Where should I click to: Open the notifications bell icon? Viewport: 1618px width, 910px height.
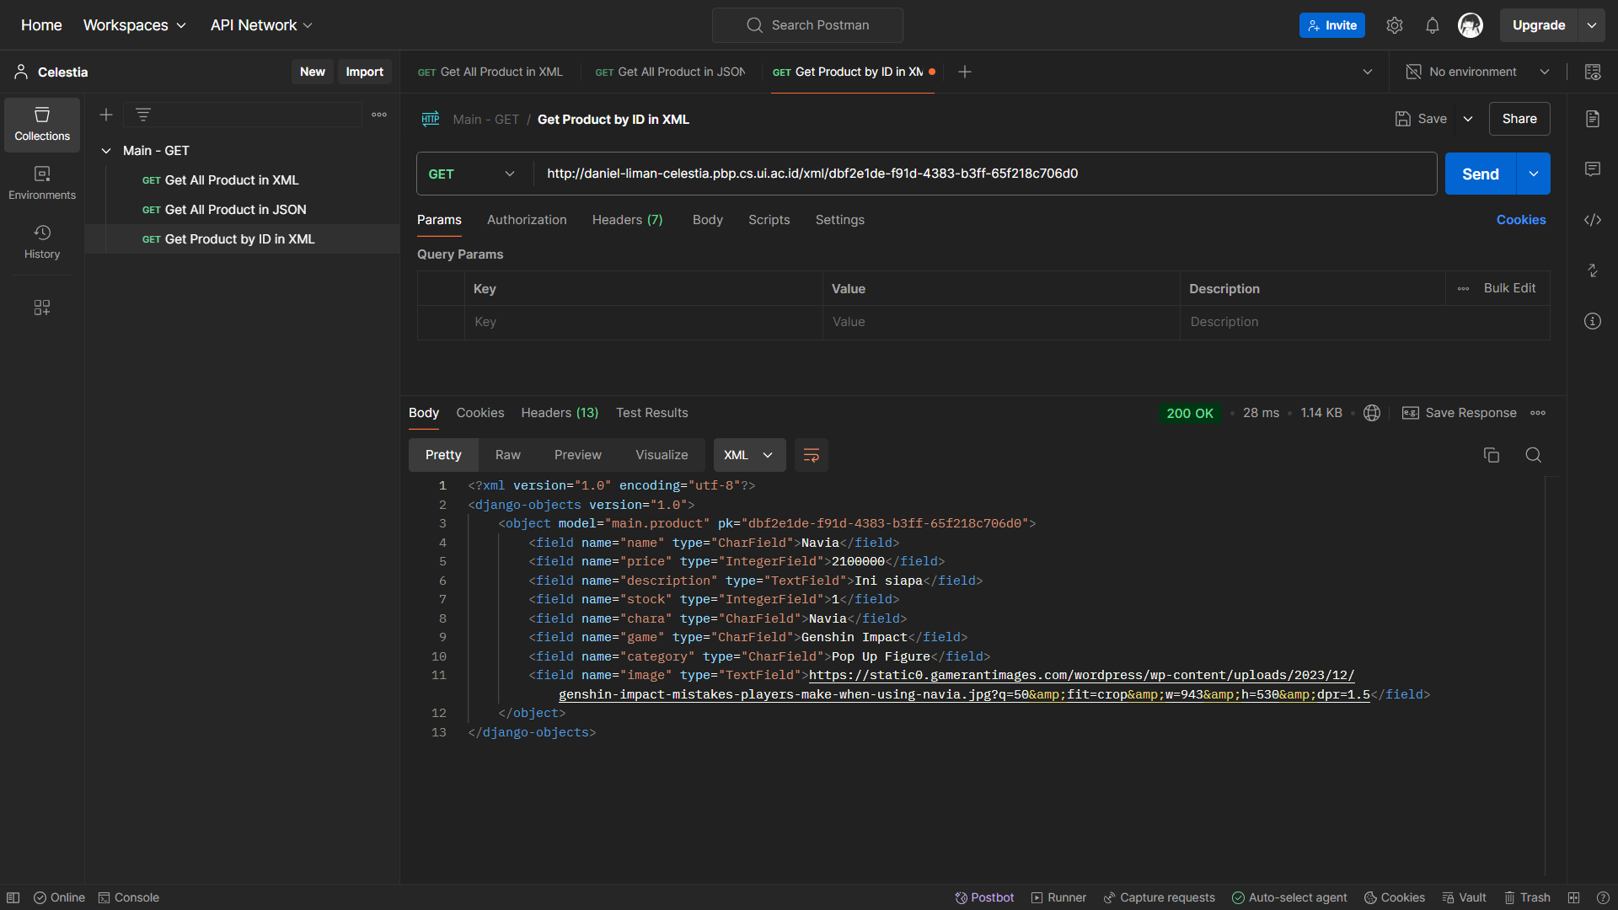(x=1432, y=25)
